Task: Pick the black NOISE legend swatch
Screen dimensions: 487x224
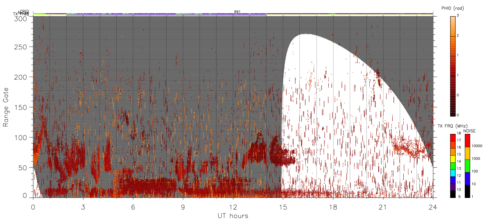Action: pyautogui.click(x=468, y=191)
